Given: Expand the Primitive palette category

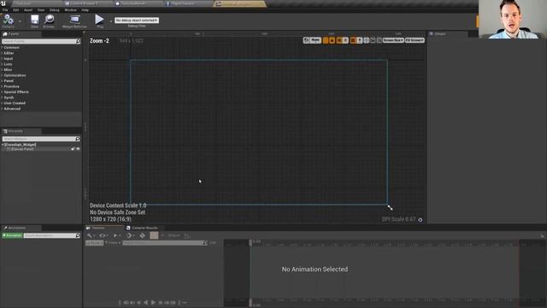Looking at the screenshot, I should pyautogui.click(x=11, y=86).
